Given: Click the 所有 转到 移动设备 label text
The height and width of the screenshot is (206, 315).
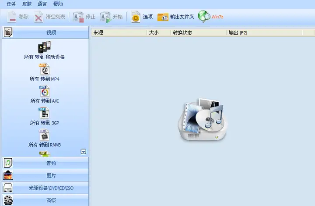Looking at the screenshot, I should click(44, 57).
